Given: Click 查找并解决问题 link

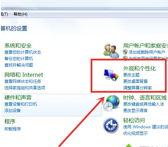Looking at the screenshot, I should [19, 65].
